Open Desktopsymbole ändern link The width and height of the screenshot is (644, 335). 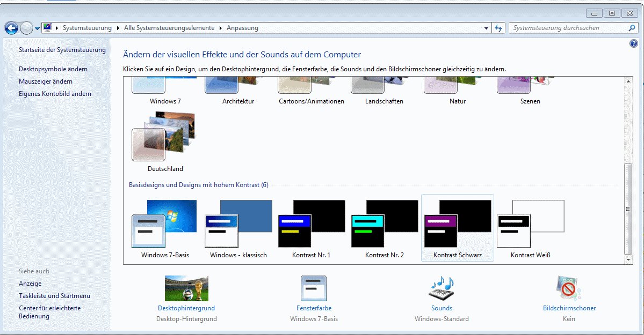53,69
